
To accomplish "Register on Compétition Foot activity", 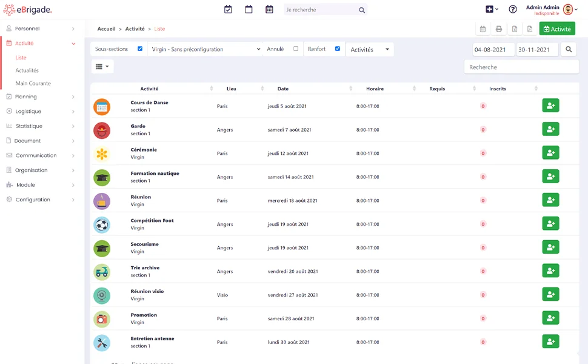I will (x=550, y=224).
